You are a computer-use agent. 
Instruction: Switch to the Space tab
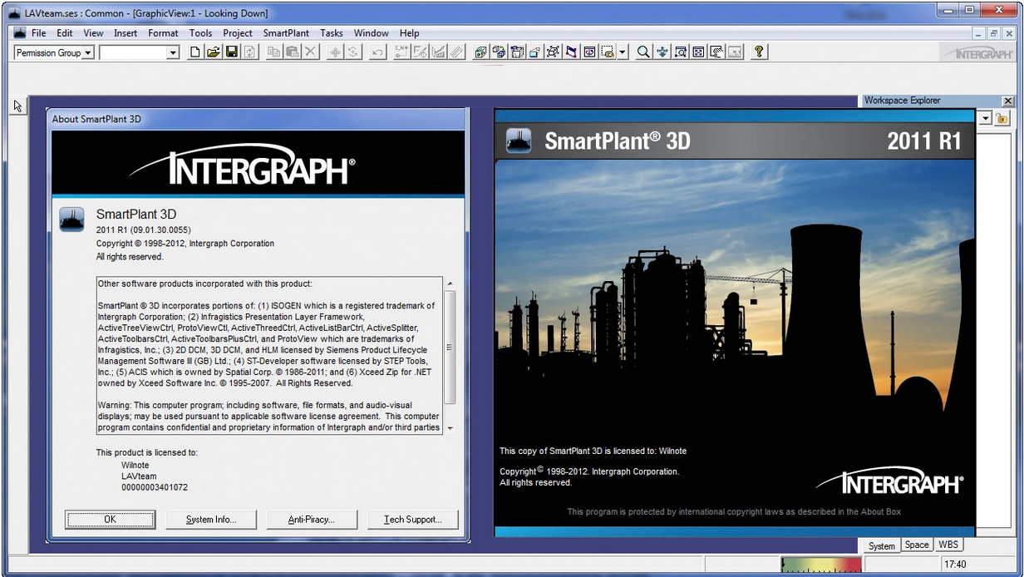click(x=917, y=545)
